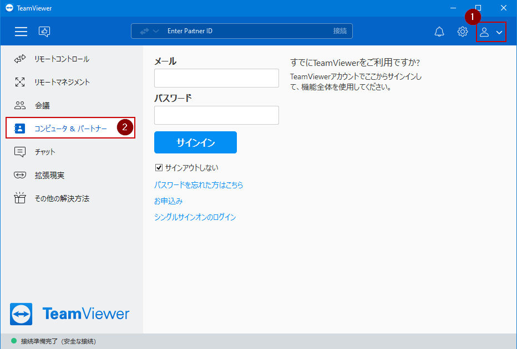Click the 接続準備完了 status text
Screen dimensions: 517x349
pyautogui.click(x=58, y=341)
